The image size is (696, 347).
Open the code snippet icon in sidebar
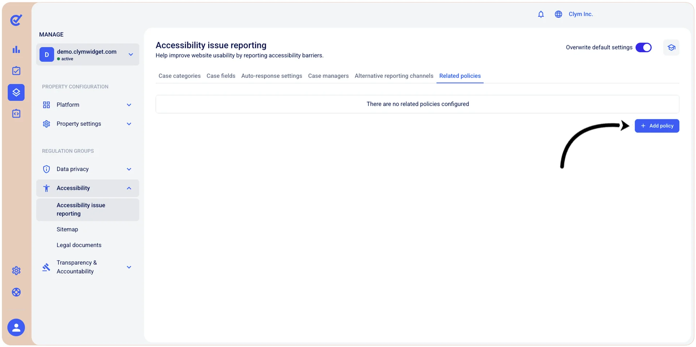[16, 114]
